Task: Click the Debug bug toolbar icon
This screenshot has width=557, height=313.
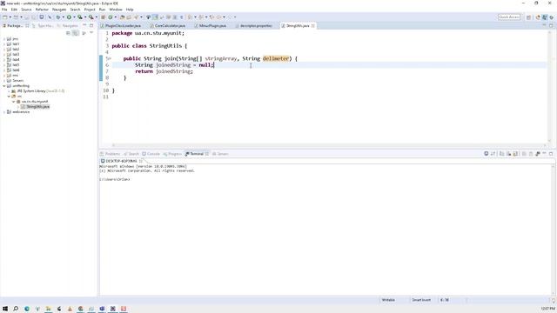Action: 58,17
